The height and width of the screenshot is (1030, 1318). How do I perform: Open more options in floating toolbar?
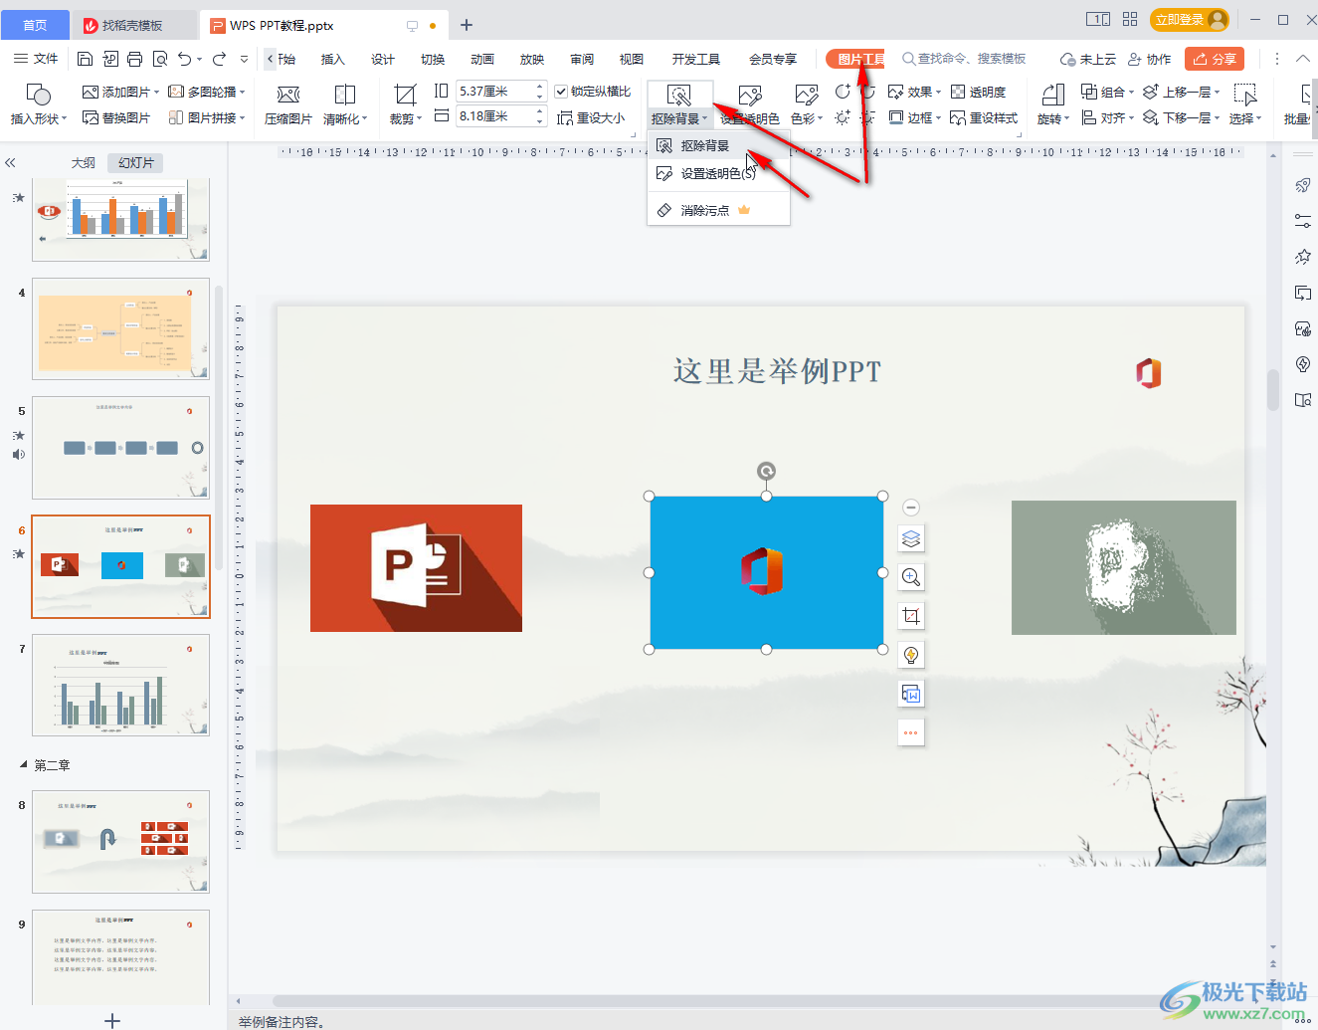911,732
